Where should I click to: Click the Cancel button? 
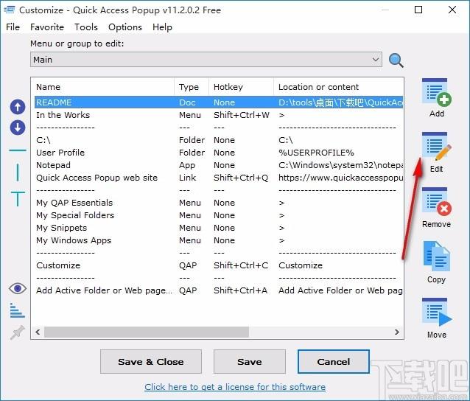[x=333, y=361]
